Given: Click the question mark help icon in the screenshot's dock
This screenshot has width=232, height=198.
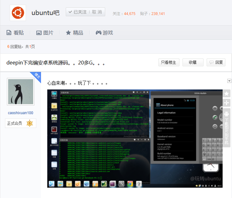Looking at the screenshot, I should [x=139, y=184].
